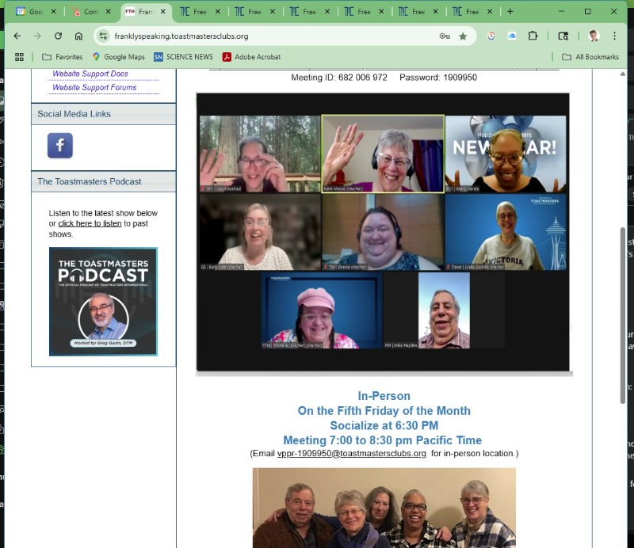View site information icon in address bar

tap(104, 36)
